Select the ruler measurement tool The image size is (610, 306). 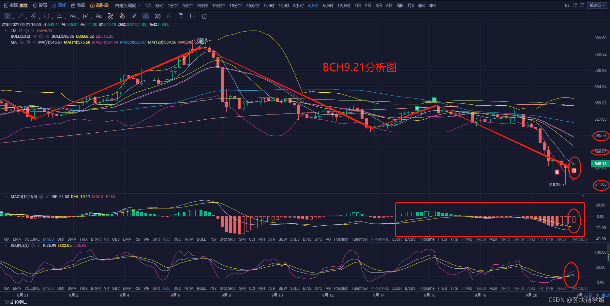[134, 16]
